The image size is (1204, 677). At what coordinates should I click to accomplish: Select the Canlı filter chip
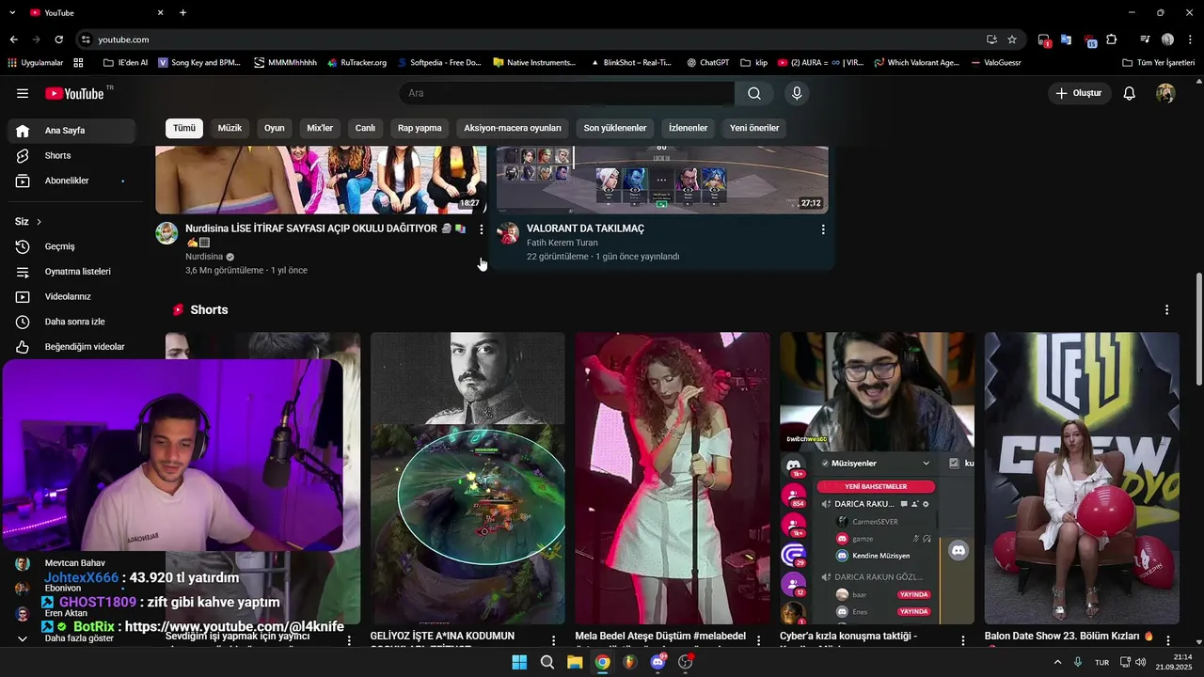point(365,128)
